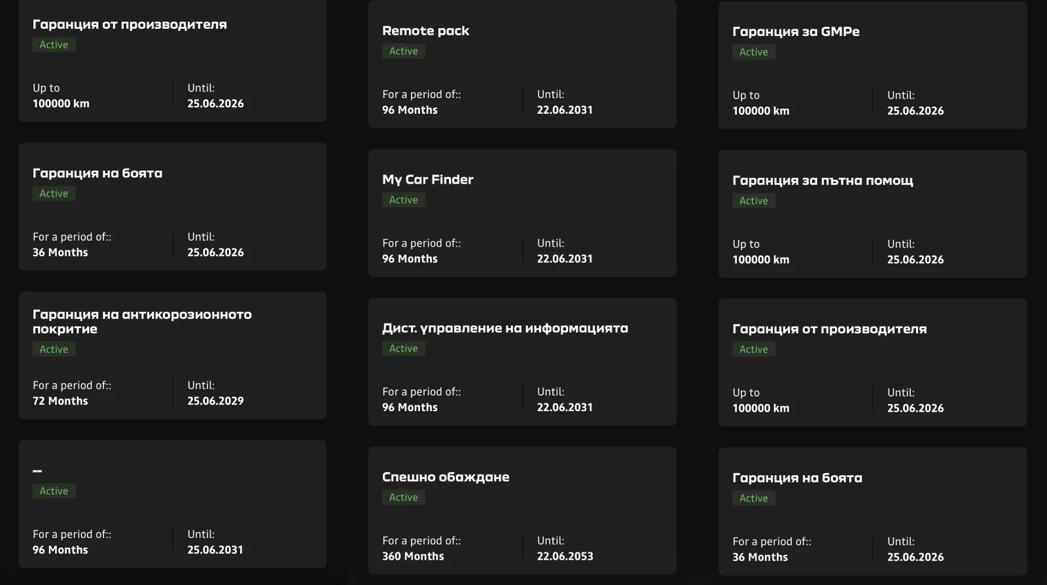Click the Гаранция за пътна помощ heading
The width and height of the screenshot is (1047, 585).
822,180
